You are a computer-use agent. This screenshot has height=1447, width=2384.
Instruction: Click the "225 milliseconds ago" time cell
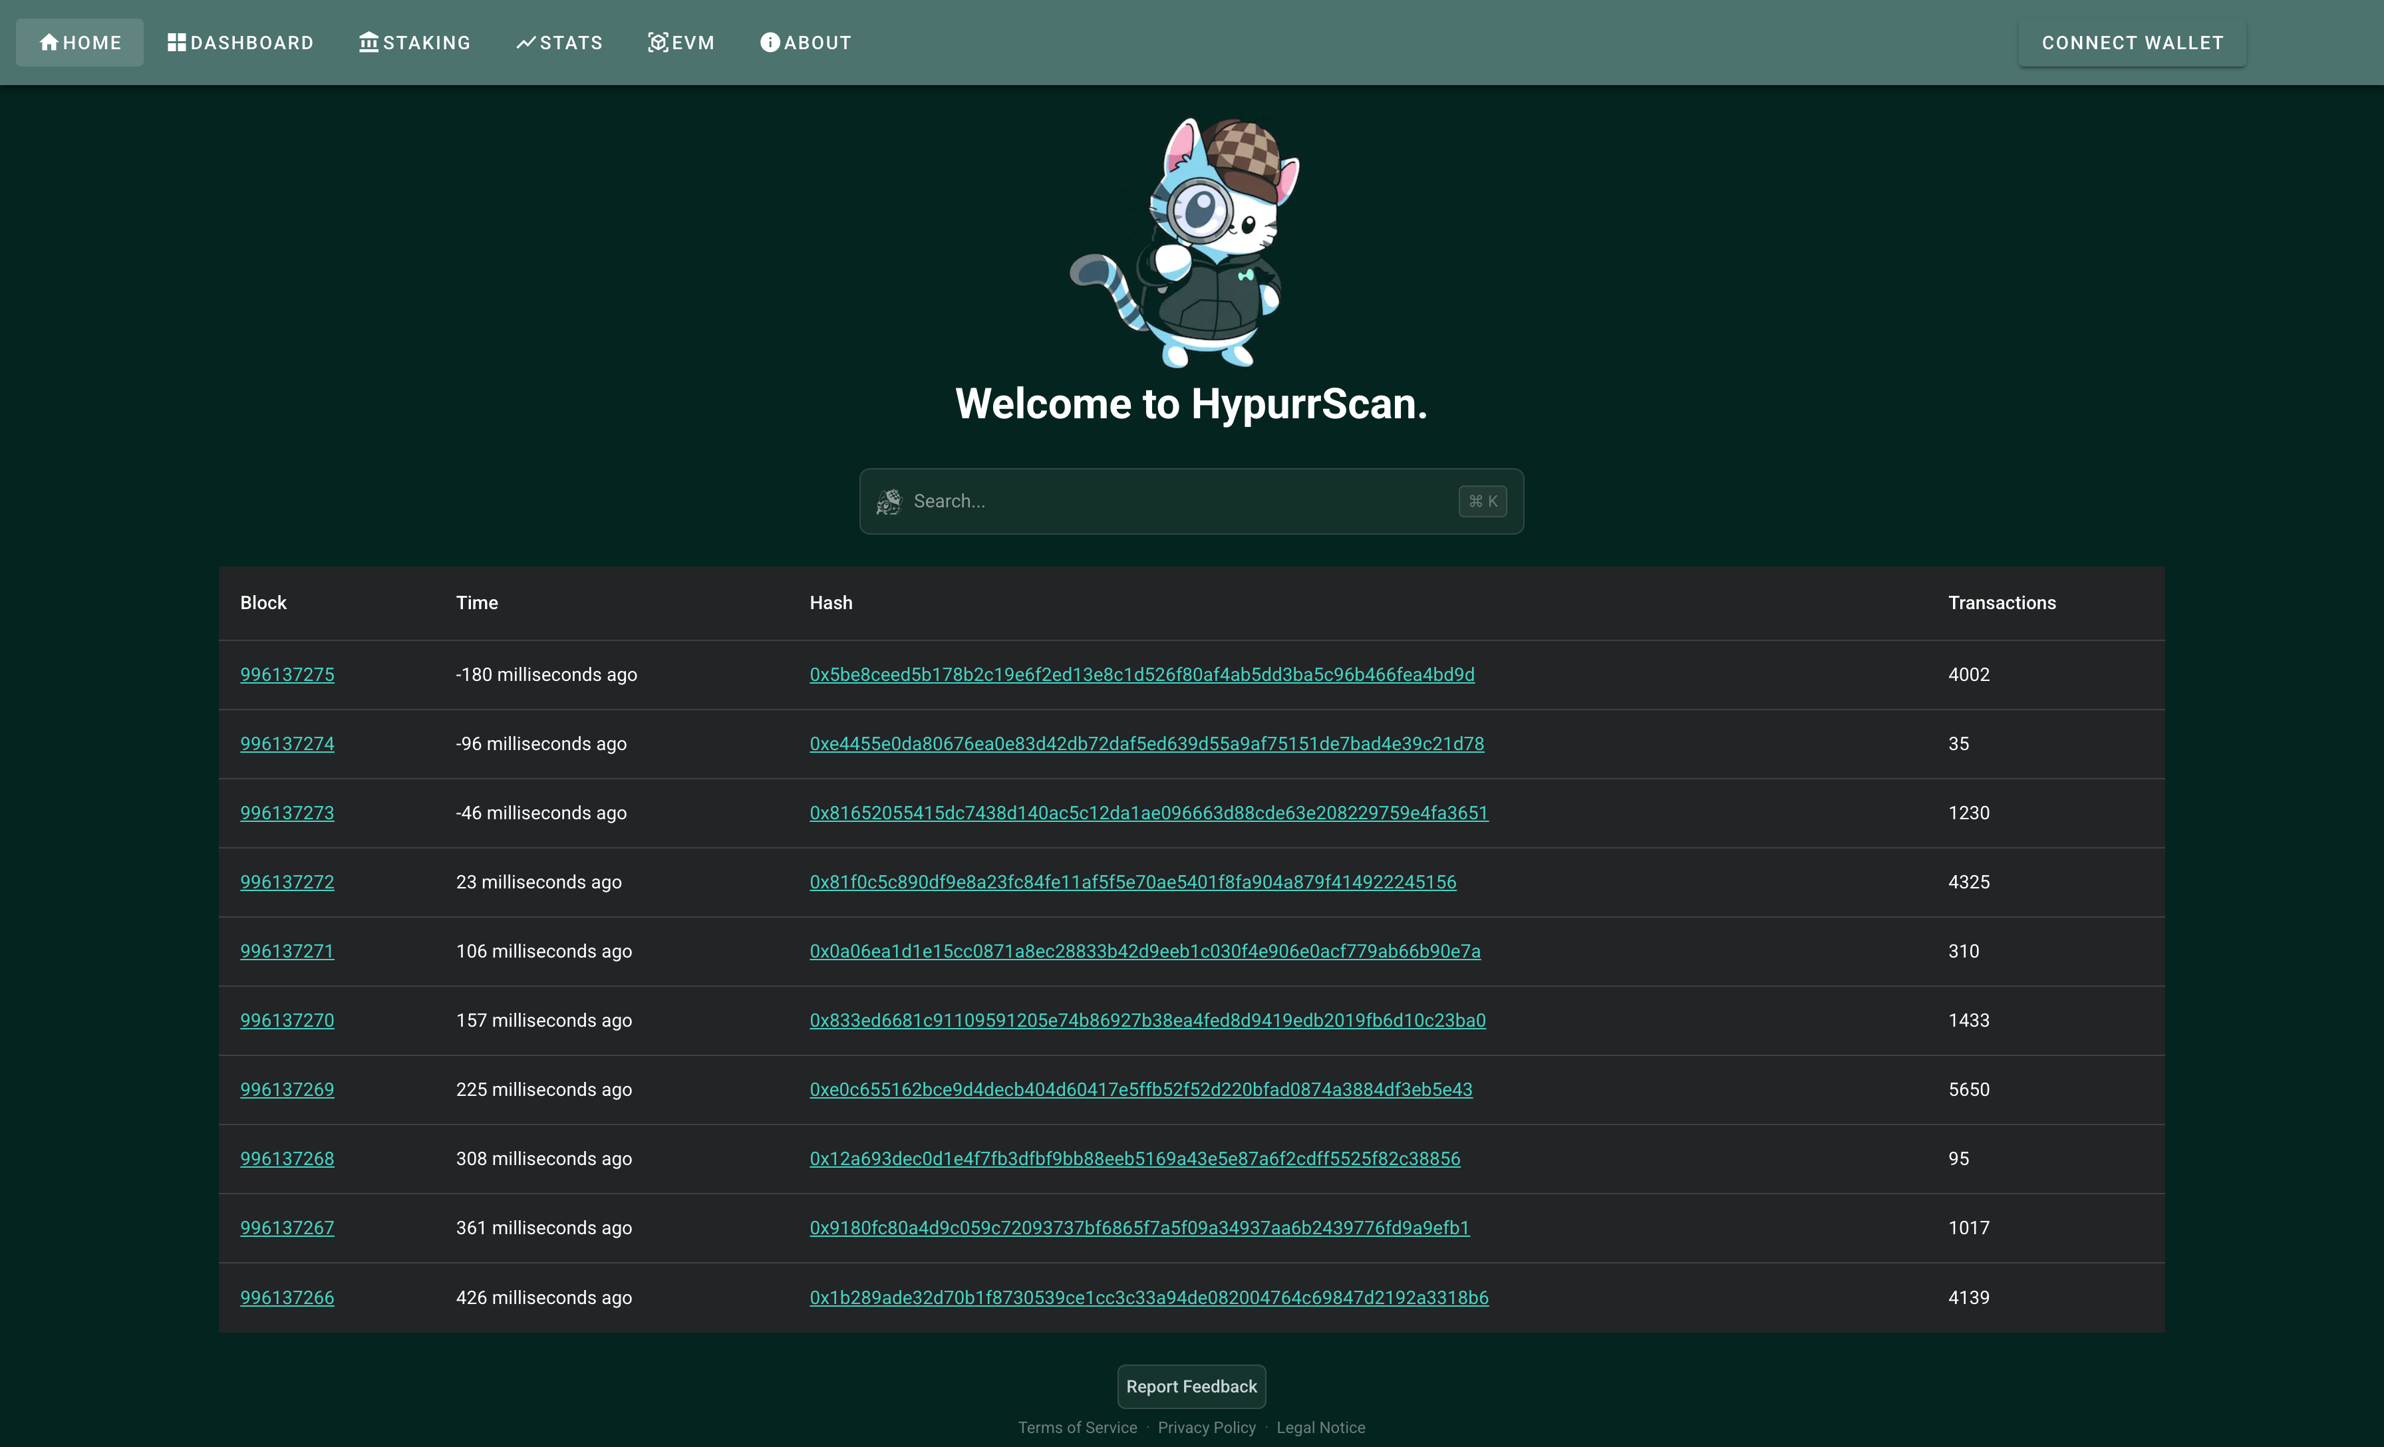click(543, 1089)
